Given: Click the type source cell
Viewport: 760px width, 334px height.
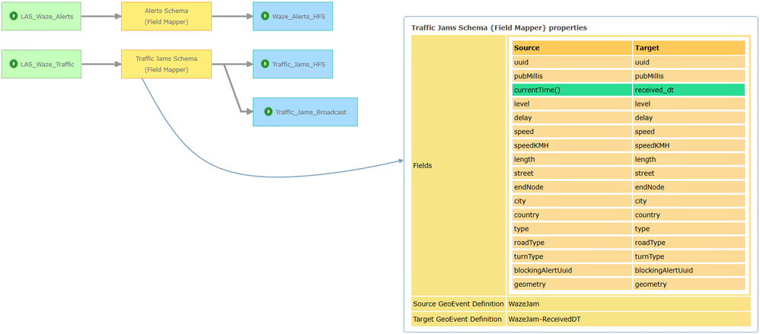Looking at the screenshot, I should point(573,228).
